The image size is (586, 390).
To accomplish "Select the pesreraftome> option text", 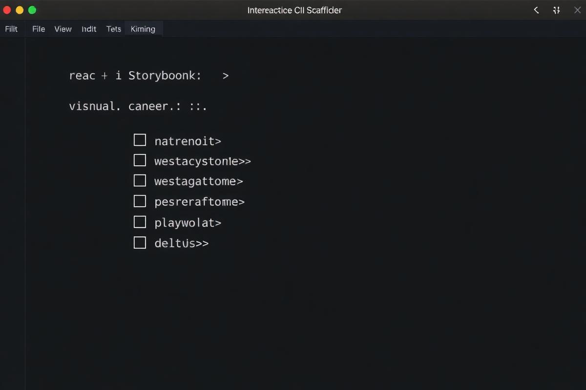I will (199, 202).
